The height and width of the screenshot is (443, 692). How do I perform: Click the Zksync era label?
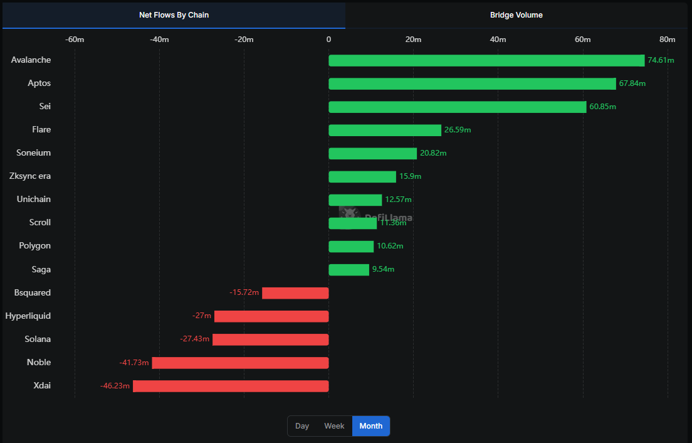30,176
